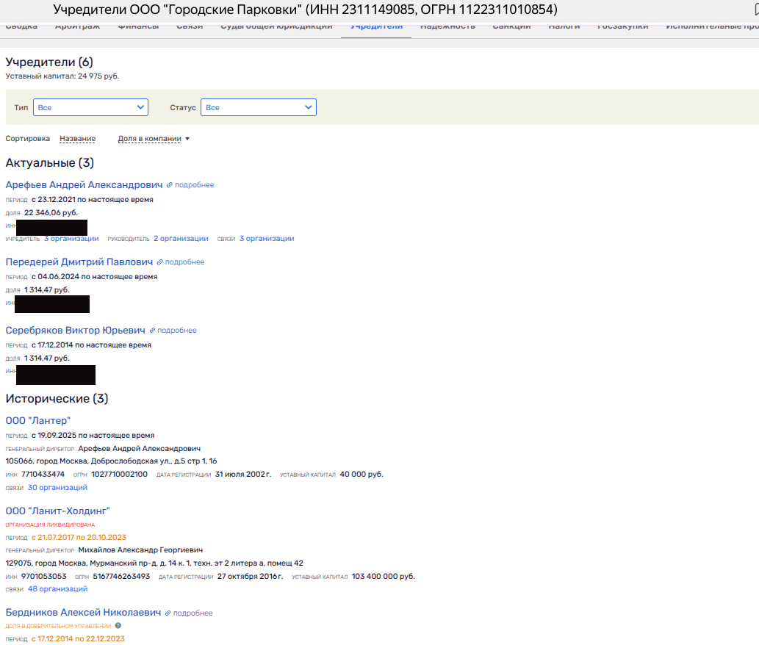This screenshot has width=759, height=645.
Task: Open "30 организаций" связи for Лантер
Action: coord(57,488)
